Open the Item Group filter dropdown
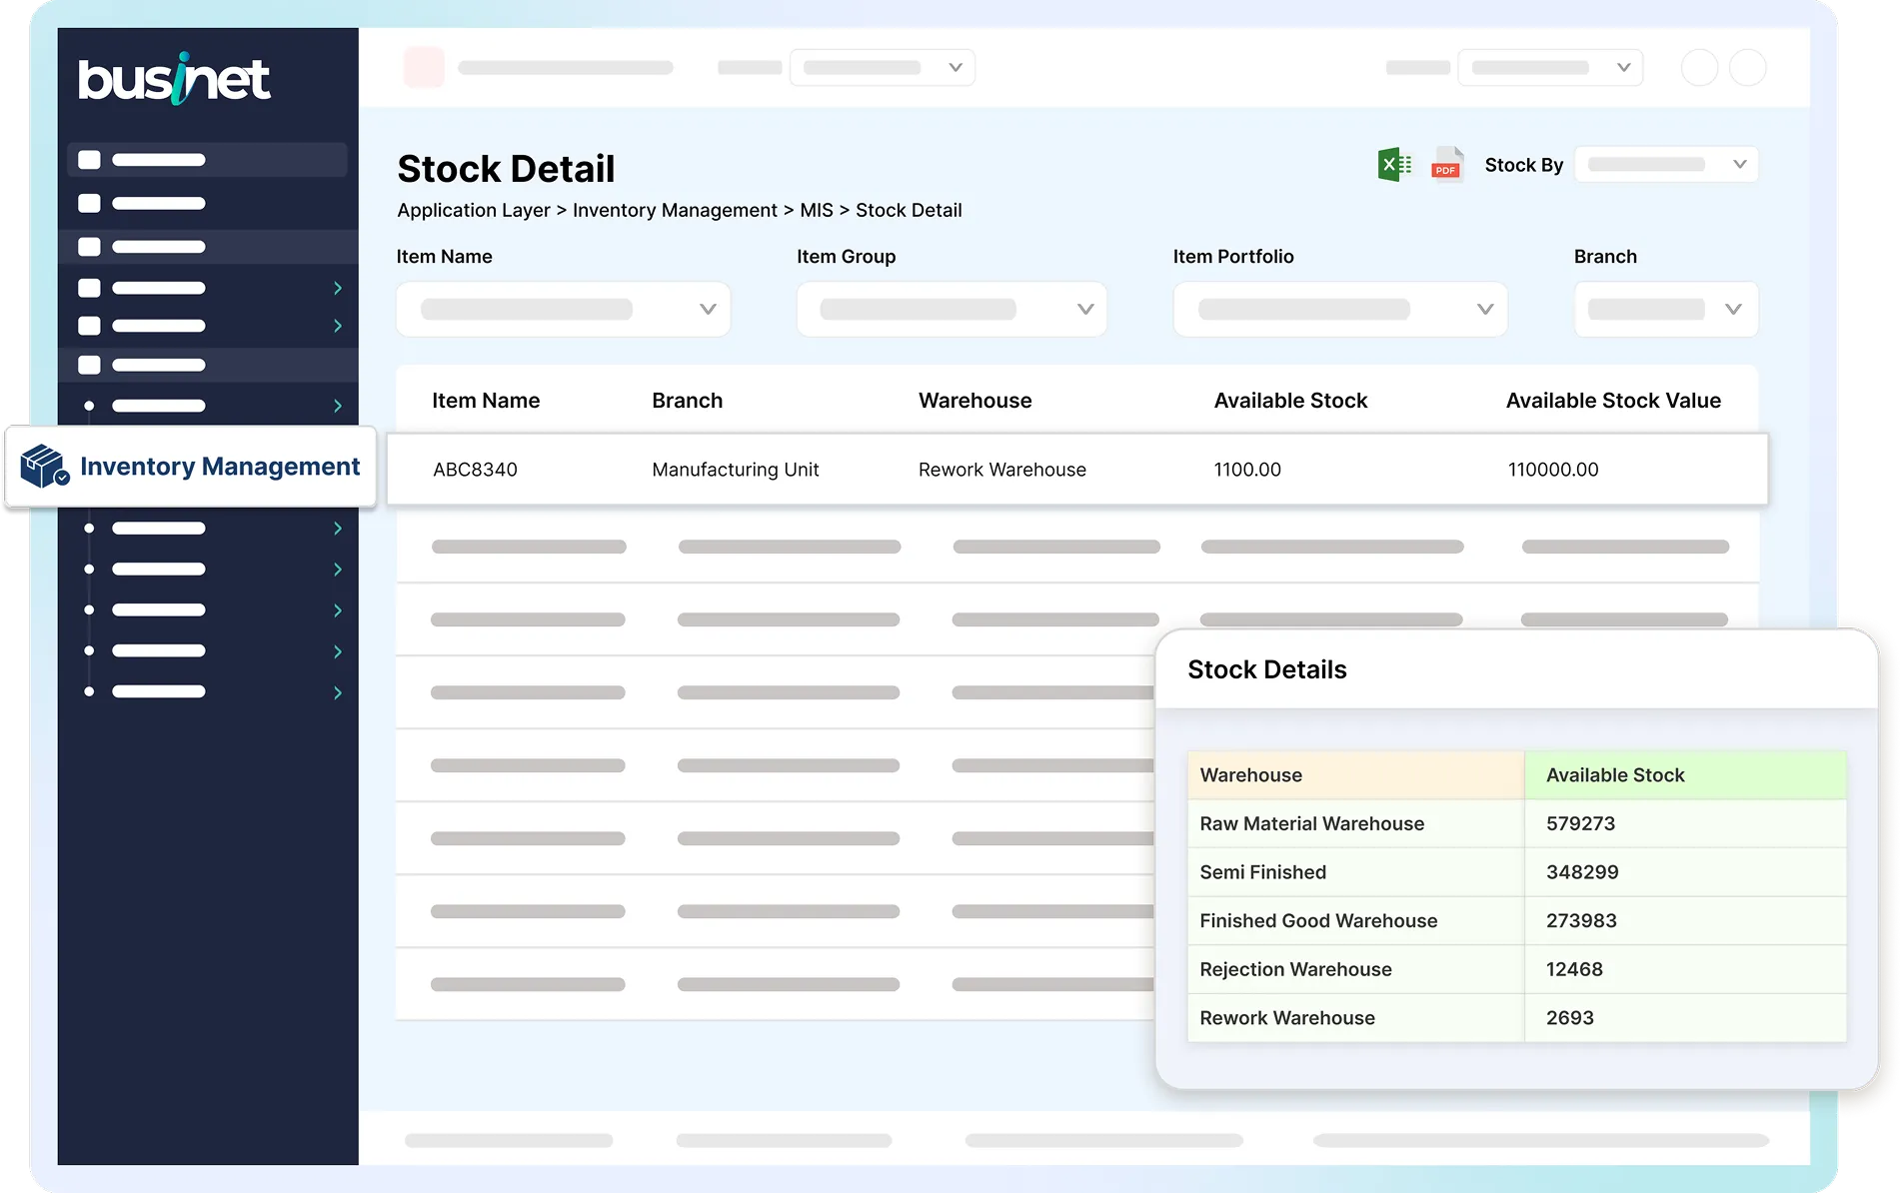 [951, 310]
